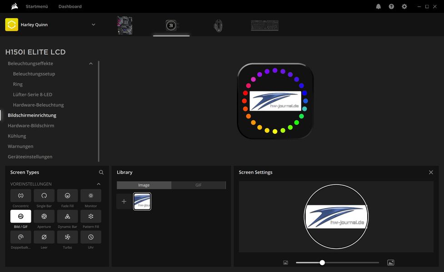Select the Bild / GIF screen type

20,216
